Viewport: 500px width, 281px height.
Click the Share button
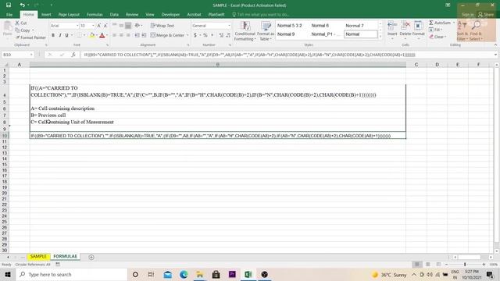[x=486, y=15]
